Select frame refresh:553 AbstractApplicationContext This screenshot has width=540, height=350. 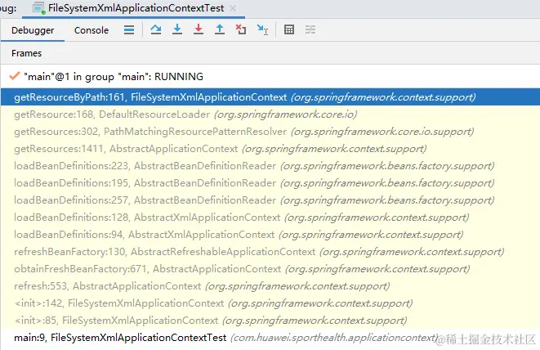[x=270, y=286]
